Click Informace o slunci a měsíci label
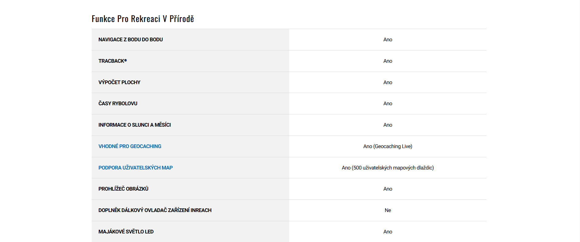580x242 pixels. coord(134,125)
